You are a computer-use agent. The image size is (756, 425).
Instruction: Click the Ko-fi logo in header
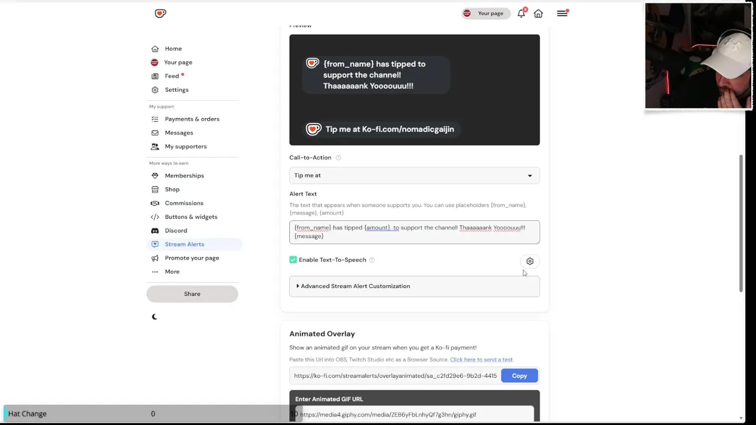[x=160, y=13]
